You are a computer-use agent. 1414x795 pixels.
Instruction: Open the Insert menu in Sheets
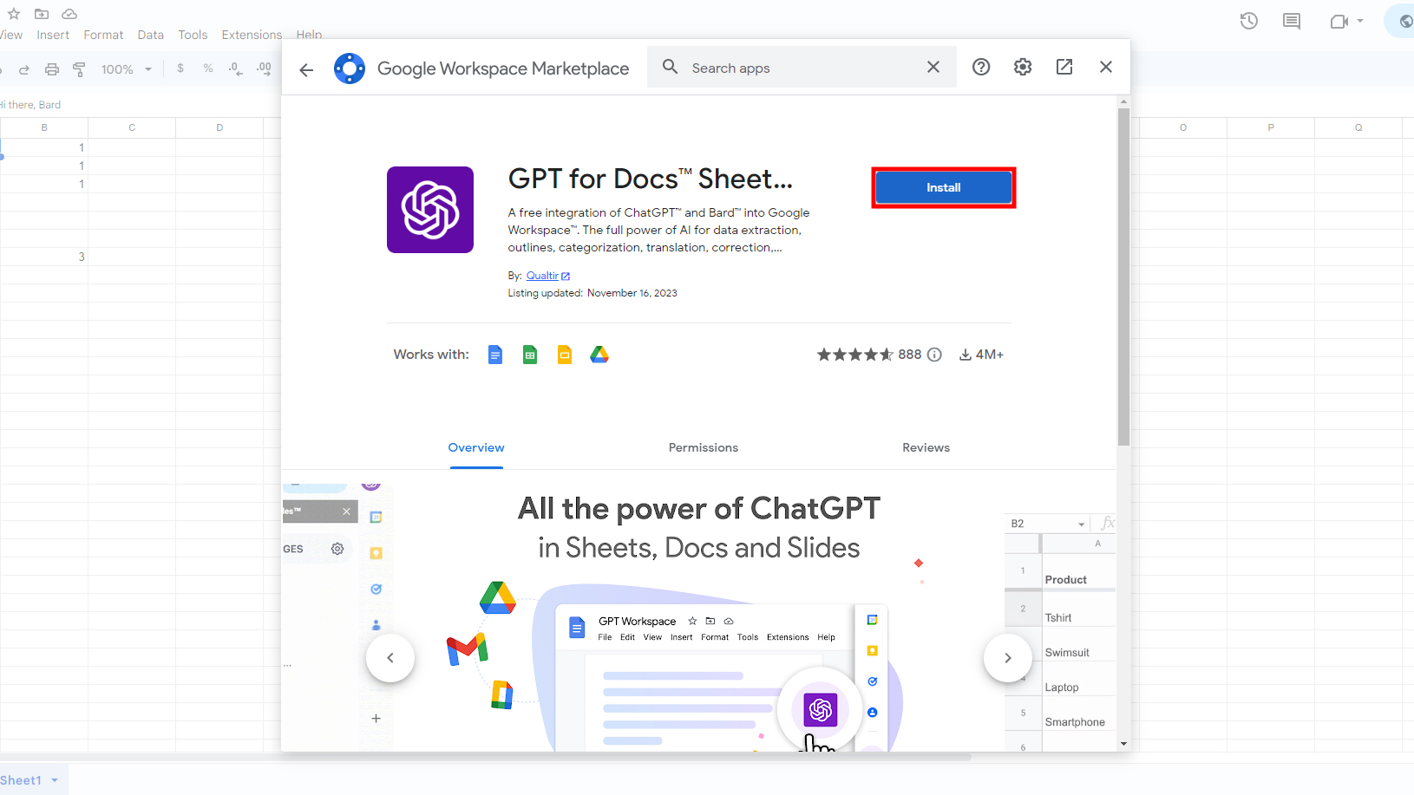pyautogui.click(x=53, y=35)
